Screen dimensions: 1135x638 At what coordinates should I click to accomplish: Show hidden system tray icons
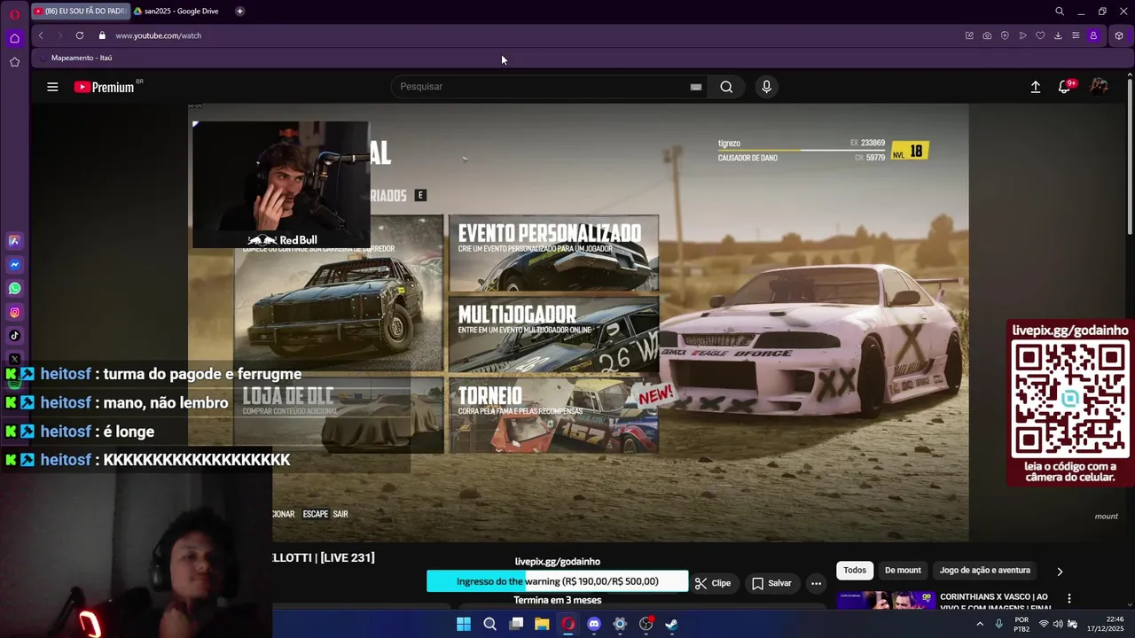click(980, 624)
